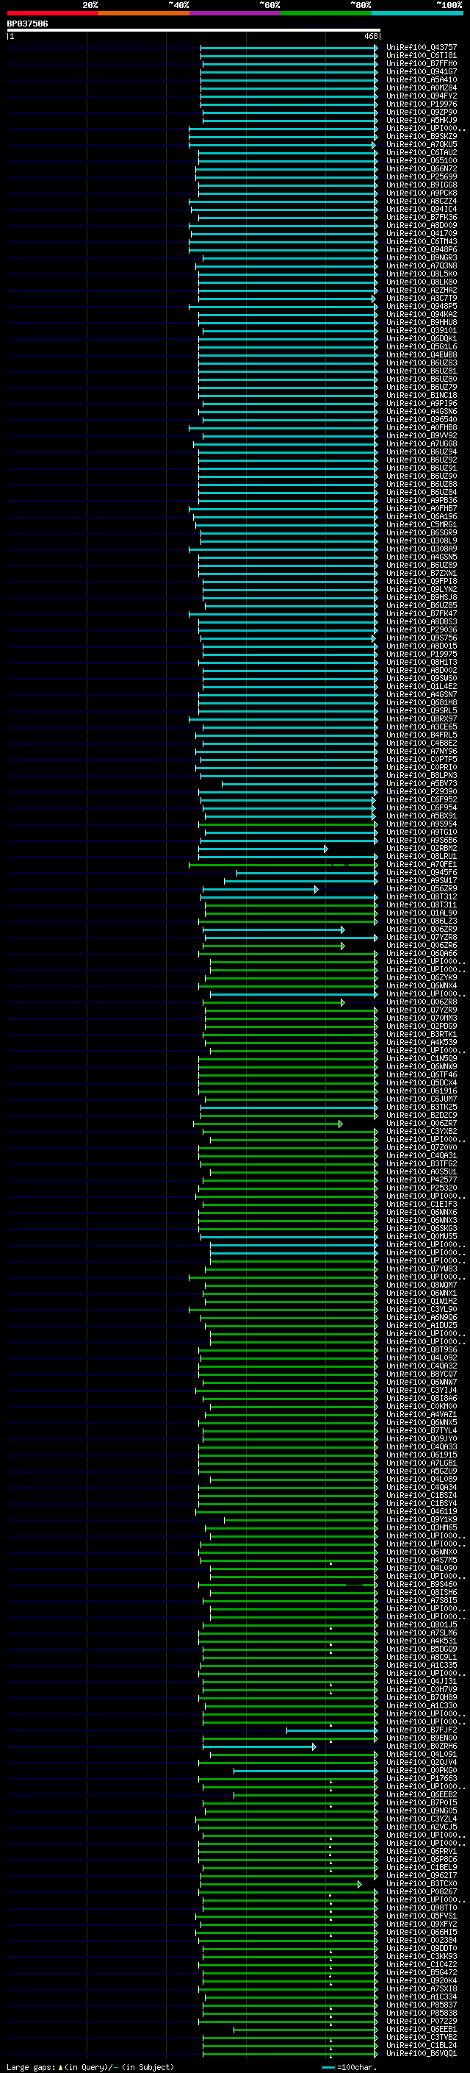Screen dimensions: 470x2073
Task: Click the truncated cyan alignment bar for Q2RBM2
Action: [x=263, y=849]
